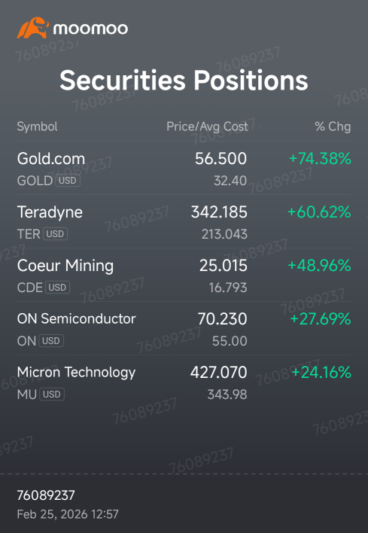Image resolution: width=368 pixels, height=533 pixels.
Task: Click the USD badge beside ON ticker
Action: pos(51,340)
